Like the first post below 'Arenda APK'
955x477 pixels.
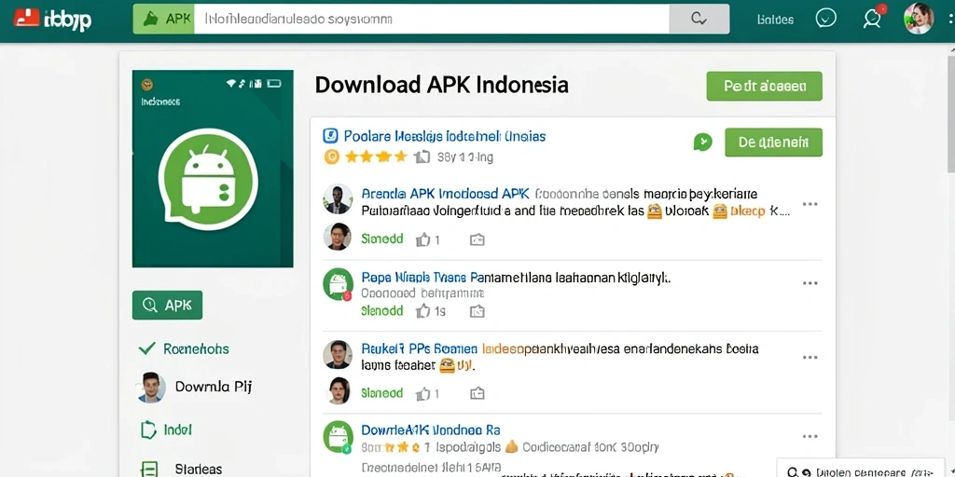tap(422, 239)
